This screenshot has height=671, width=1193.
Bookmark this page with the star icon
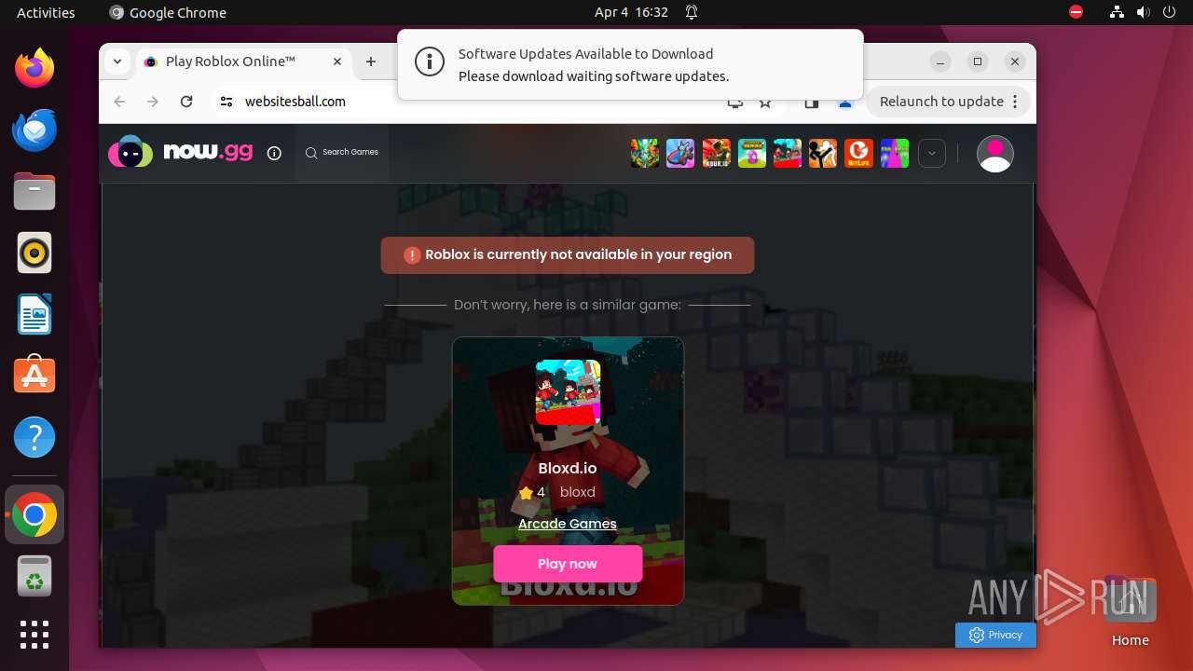[x=765, y=103]
